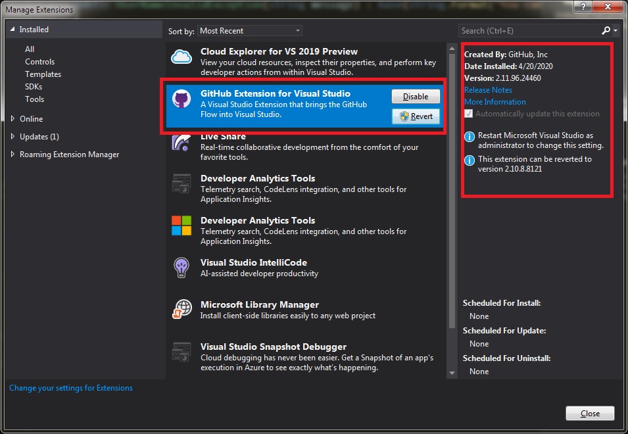The image size is (628, 434).
Task: Open the More Information link
Action: (495, 102)
